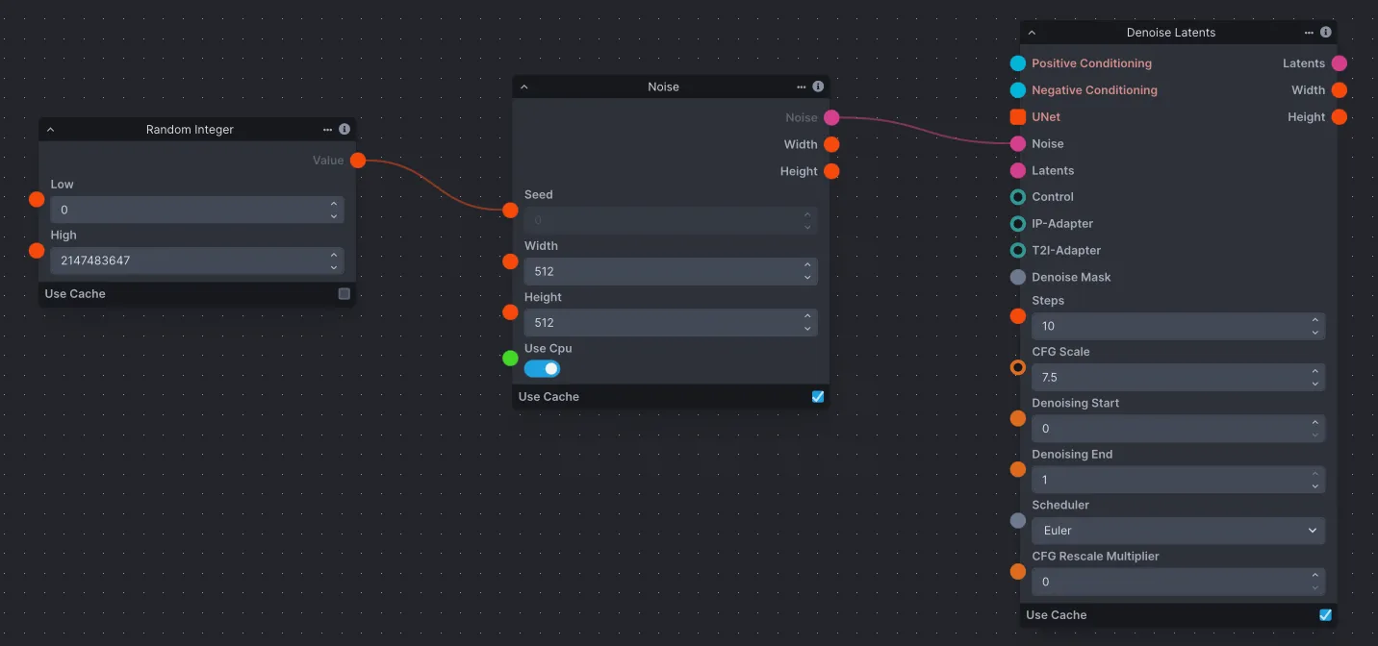Viewport: 1378px width, 646px height.
Task: Click the Steps input field
Action: 1168,326
